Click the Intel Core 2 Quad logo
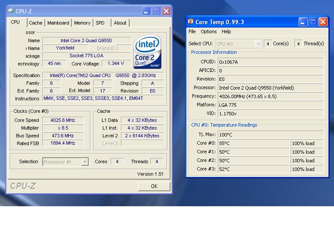The height and width of the screenshot is (248, 334). pyautogui.click(x=147, y=52)
